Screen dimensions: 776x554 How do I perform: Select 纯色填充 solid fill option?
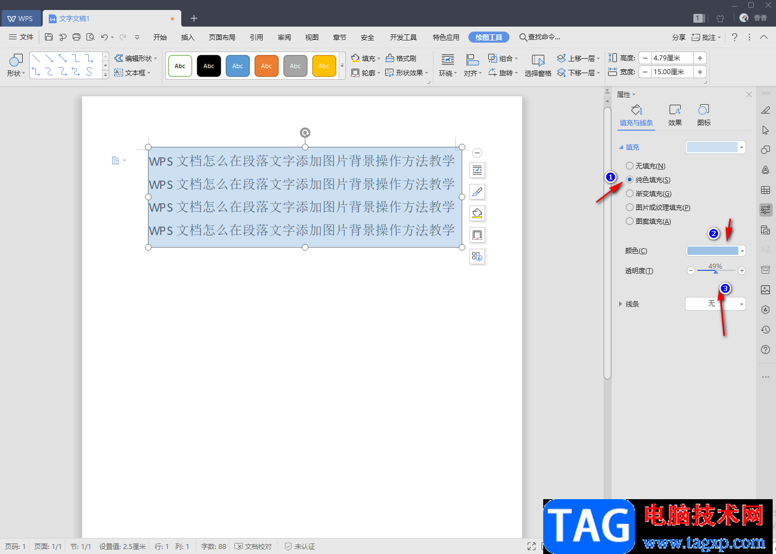[x=648, y=179]
